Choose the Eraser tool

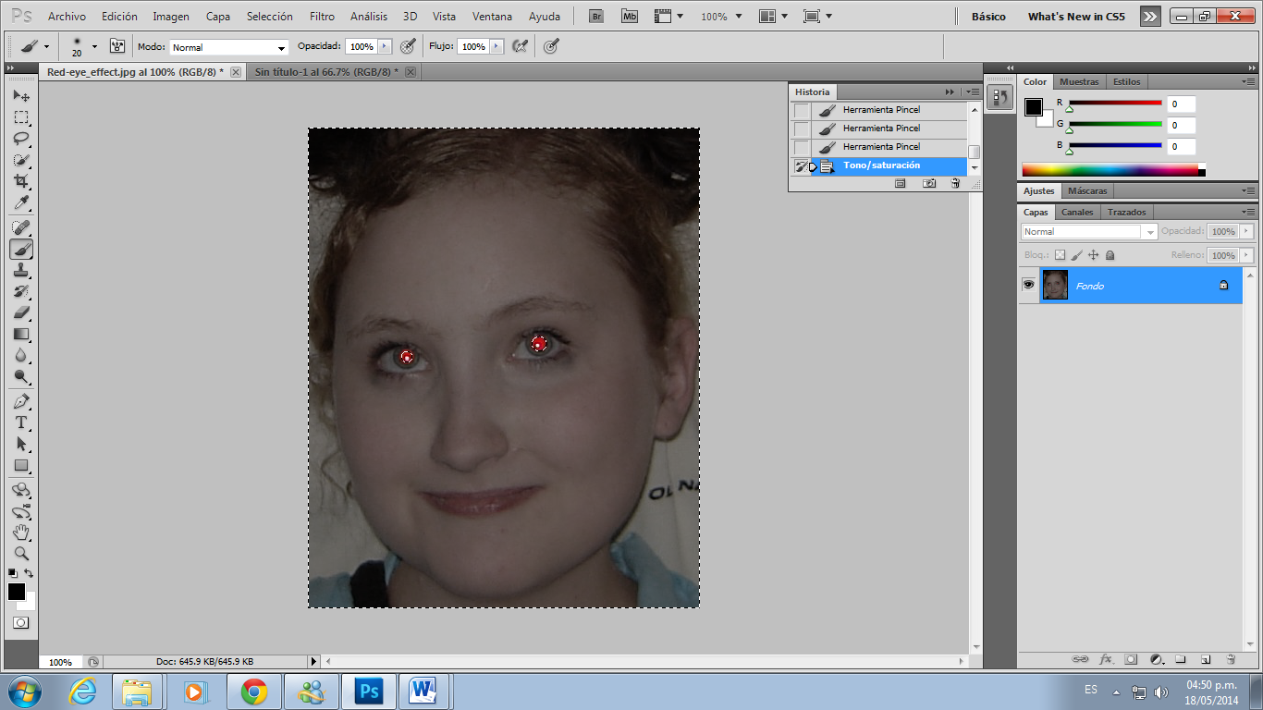20,312
